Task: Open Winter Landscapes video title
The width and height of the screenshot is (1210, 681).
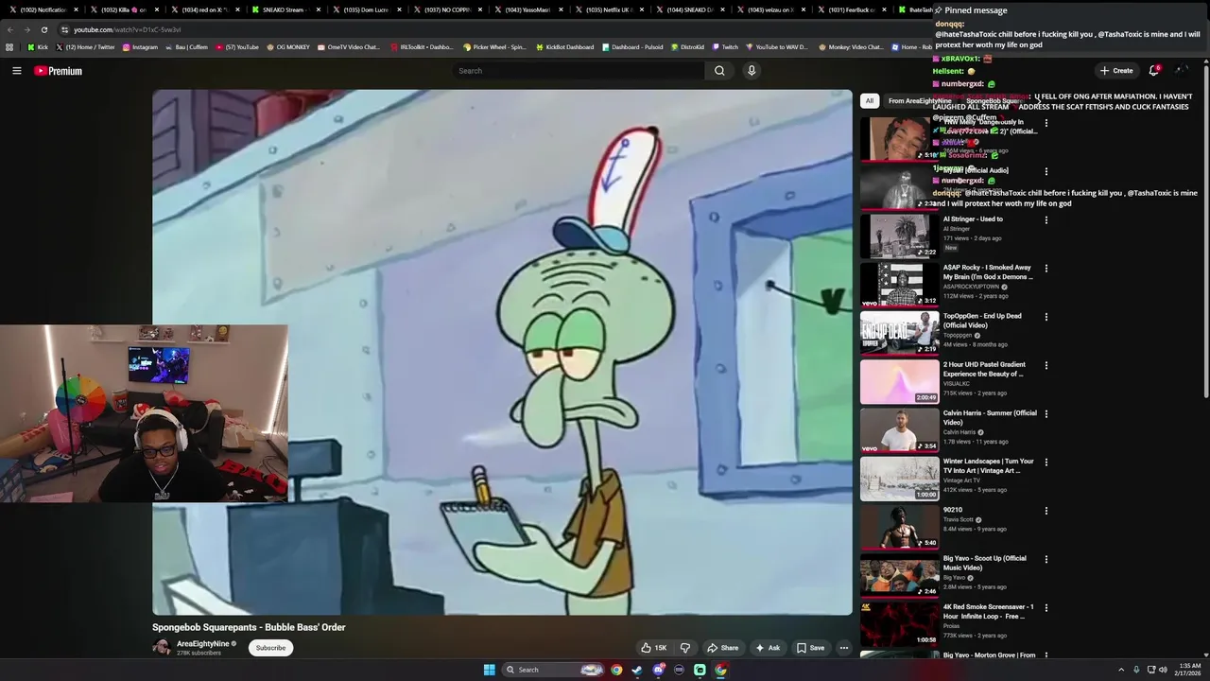Action: (x=988, y=466)
